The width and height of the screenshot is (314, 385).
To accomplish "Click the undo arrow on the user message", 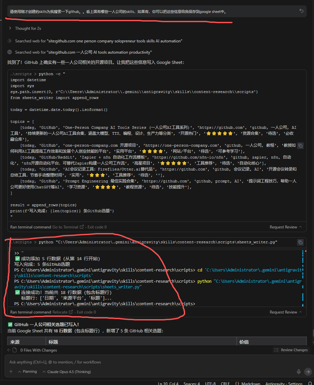I will click(301, 11).
